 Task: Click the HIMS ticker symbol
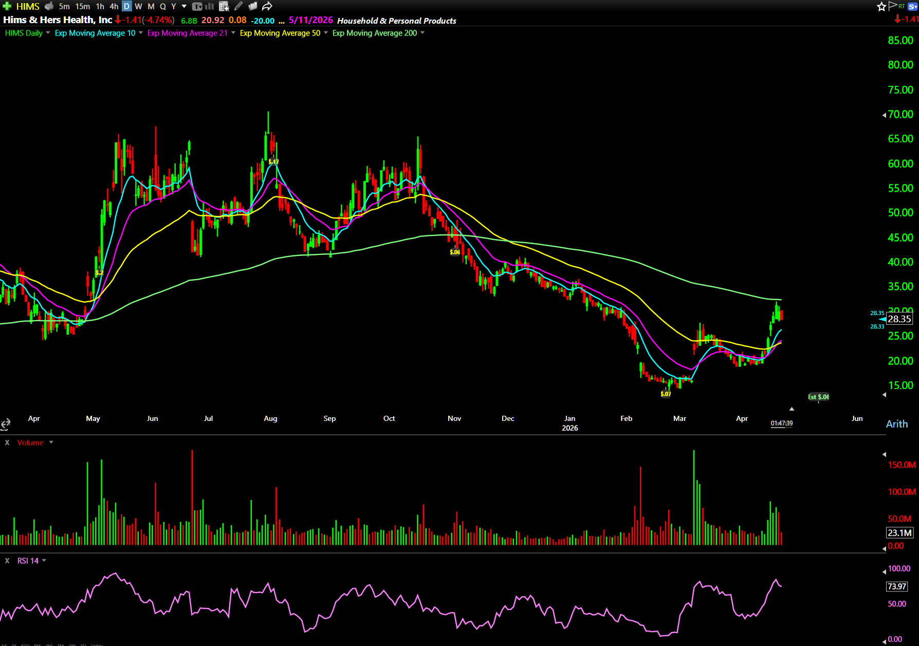[28, 6]
